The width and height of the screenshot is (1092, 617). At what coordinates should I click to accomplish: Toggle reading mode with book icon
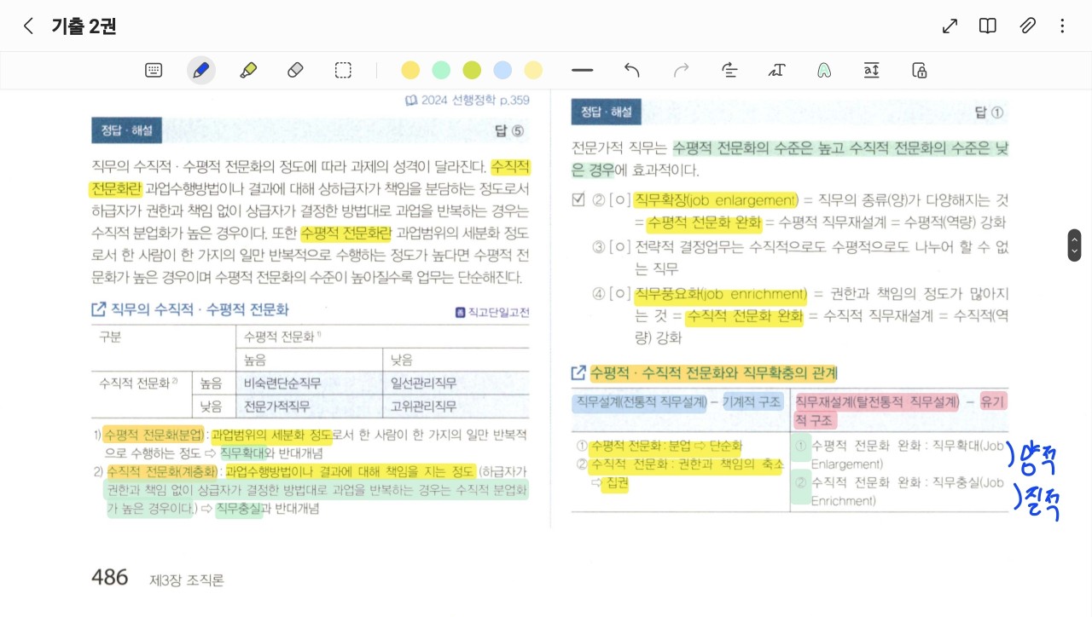point(988,26)
